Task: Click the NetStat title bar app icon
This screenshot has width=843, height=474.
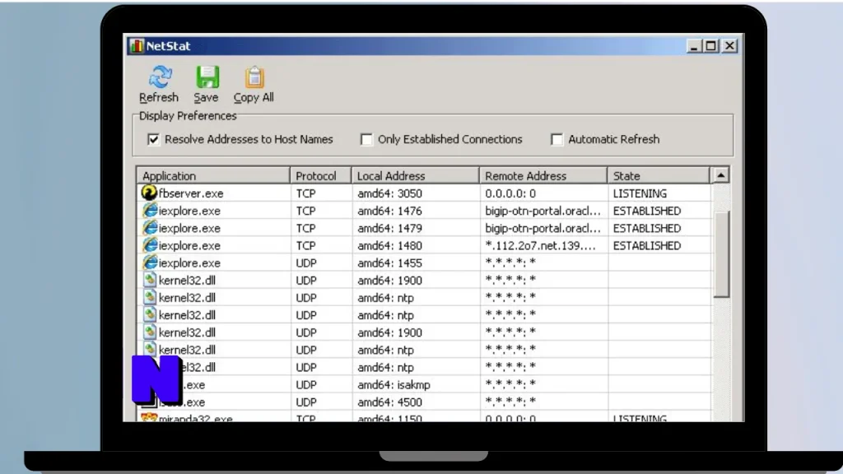Action: coord(137,46)
